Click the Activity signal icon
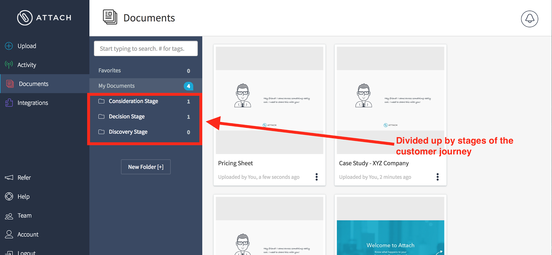The height and width of the screenshot is (255, 552). [x=9, y=64]
